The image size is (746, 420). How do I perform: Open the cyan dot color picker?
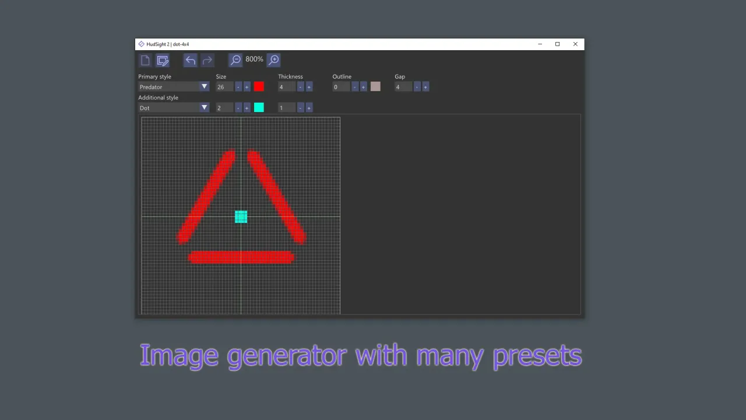point(259,107)
